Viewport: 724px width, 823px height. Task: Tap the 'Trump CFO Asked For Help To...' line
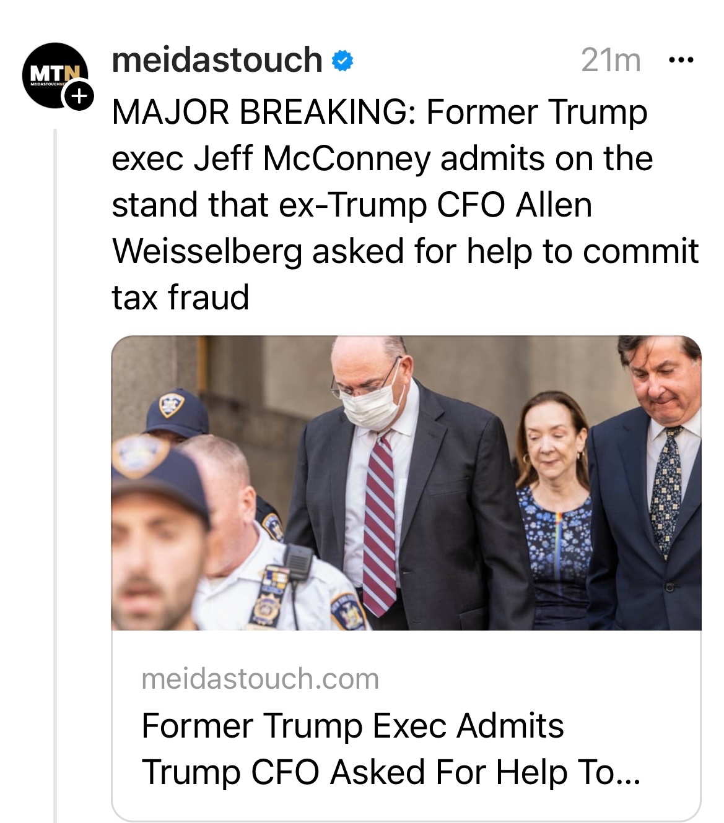(x=390, y=772)
